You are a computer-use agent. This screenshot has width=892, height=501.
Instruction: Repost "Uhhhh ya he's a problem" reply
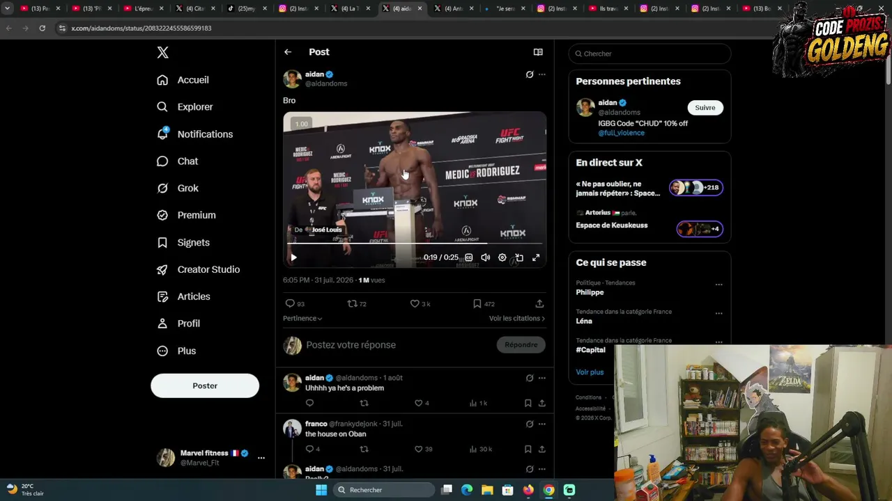(364, 403)
